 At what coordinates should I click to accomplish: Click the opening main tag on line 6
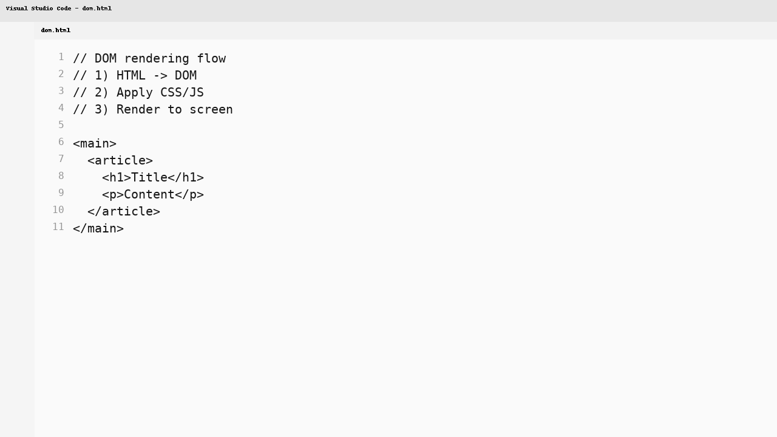[94, 143]
